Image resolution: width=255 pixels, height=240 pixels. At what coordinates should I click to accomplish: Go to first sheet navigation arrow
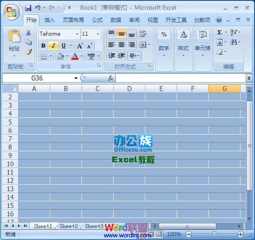[6, 226]
